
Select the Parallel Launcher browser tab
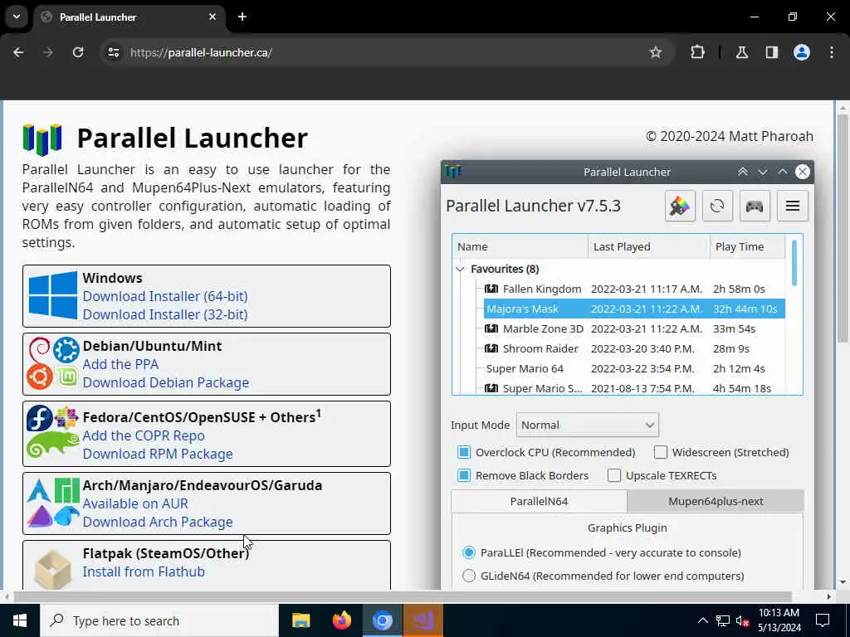130,17
